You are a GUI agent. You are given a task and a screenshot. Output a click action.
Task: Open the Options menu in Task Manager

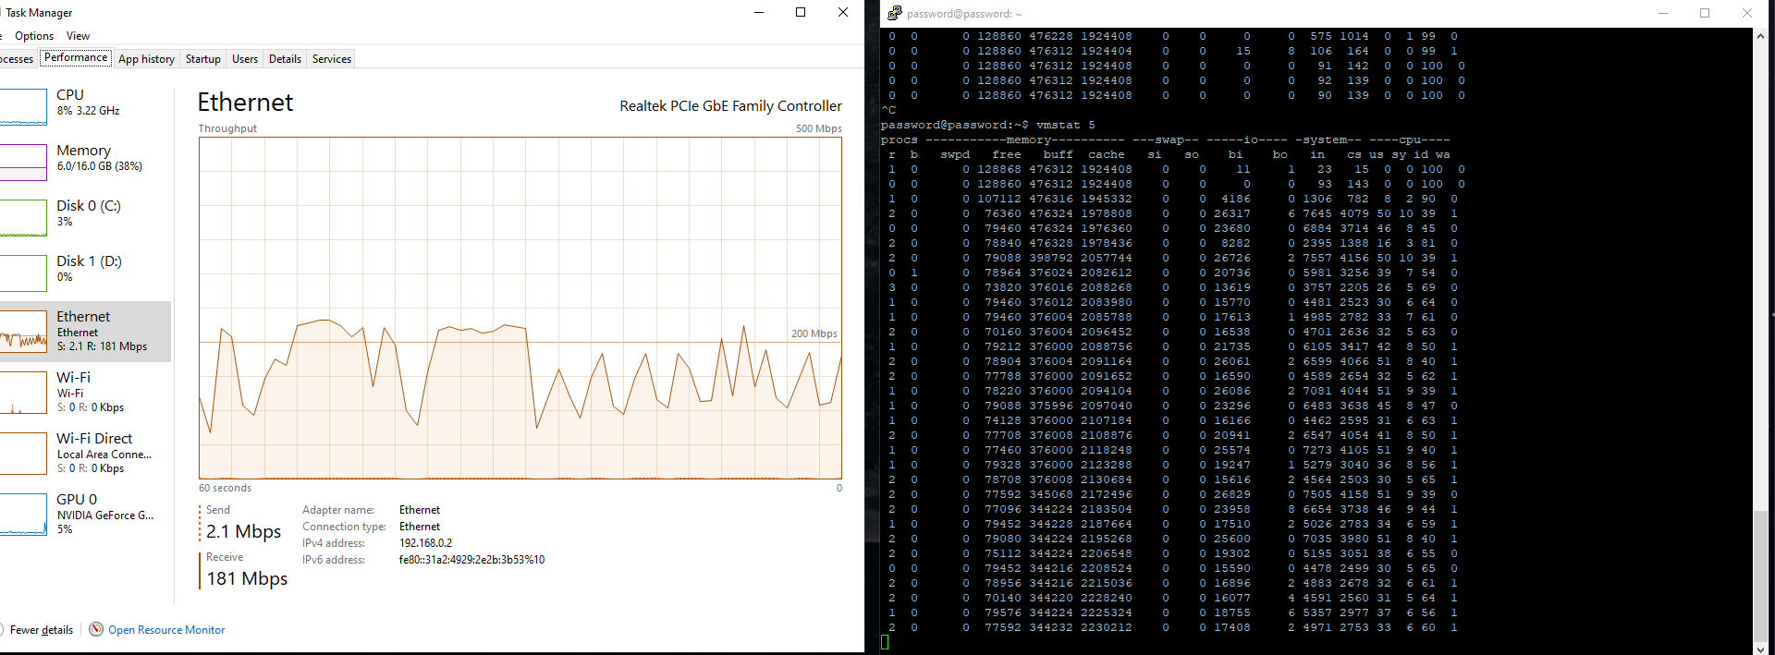(34, 36)
